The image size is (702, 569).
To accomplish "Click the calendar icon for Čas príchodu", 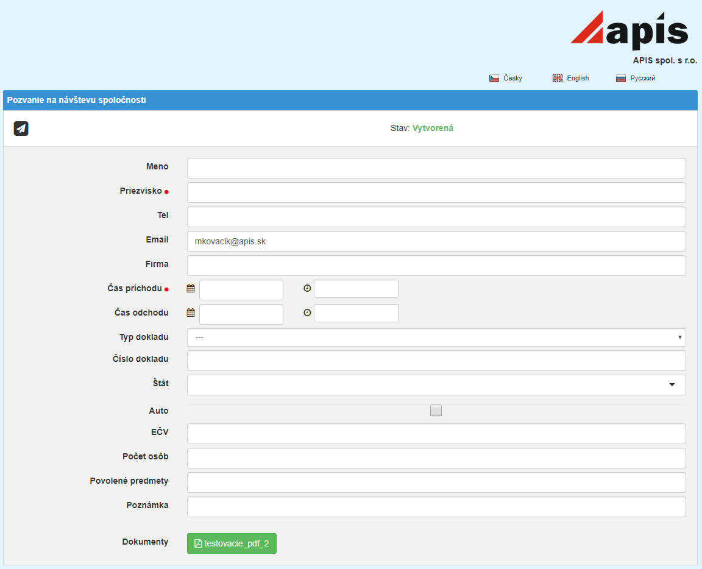I will (x=191, y=289).
